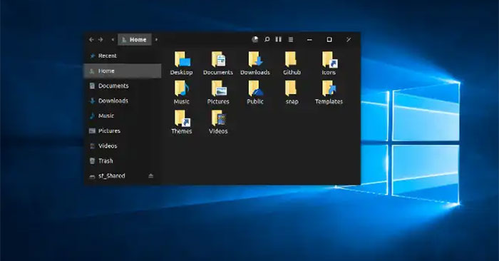Screen dimensions: 499x261
Task: Minimize the file manager window
Action: (x=309, y=39)
